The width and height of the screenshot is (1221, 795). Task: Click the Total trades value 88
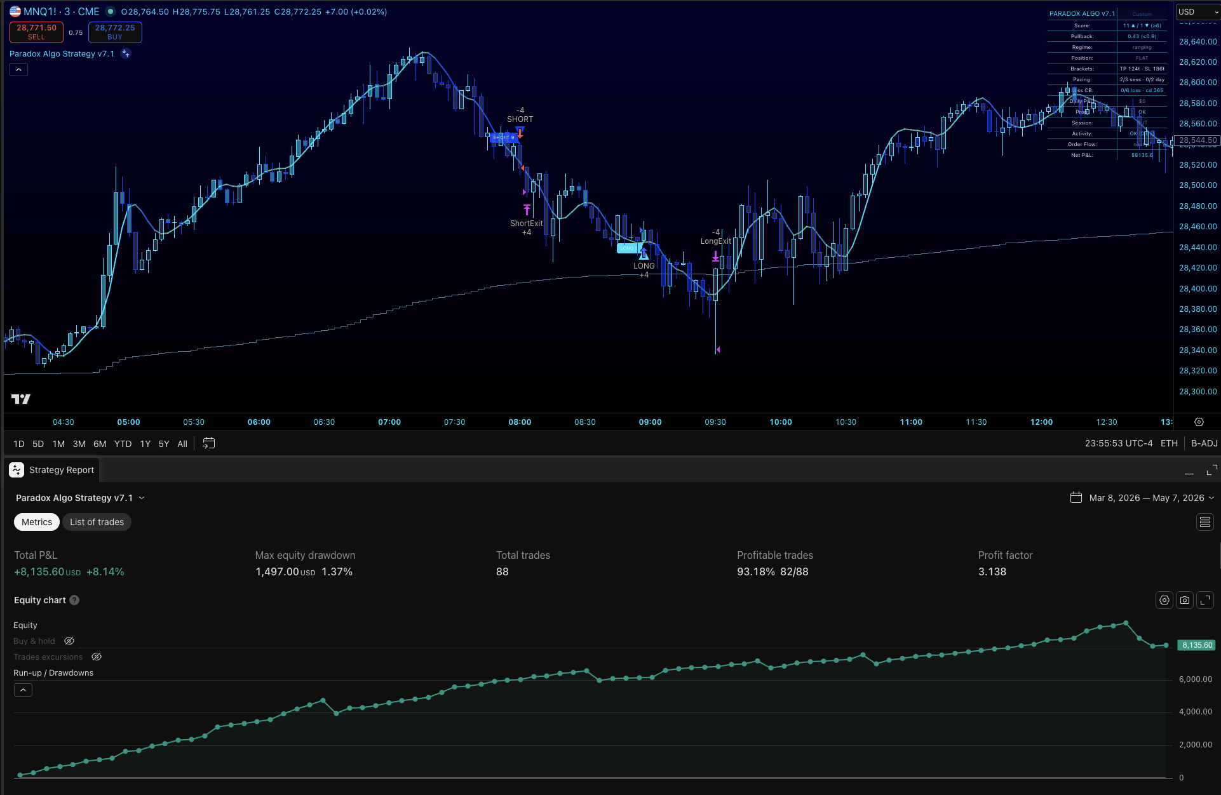503,571
